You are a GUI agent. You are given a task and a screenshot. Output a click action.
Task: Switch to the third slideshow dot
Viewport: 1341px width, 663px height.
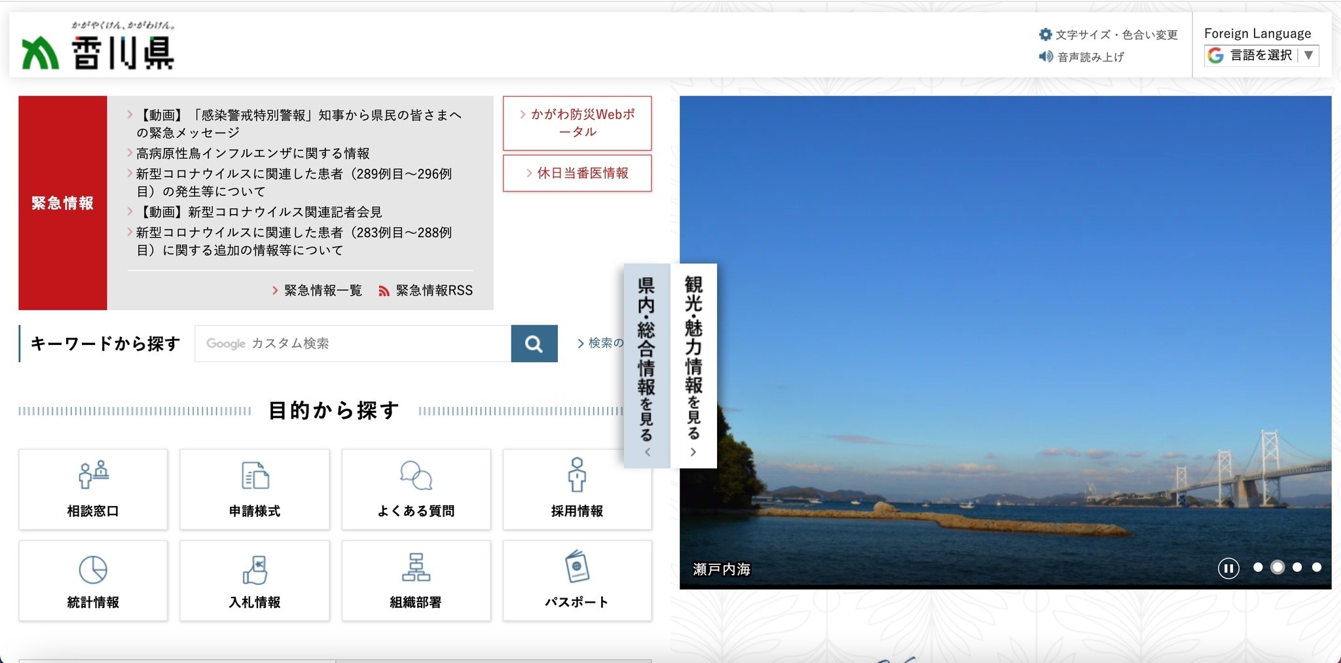pyautogui.click(x=1297, y=567)
